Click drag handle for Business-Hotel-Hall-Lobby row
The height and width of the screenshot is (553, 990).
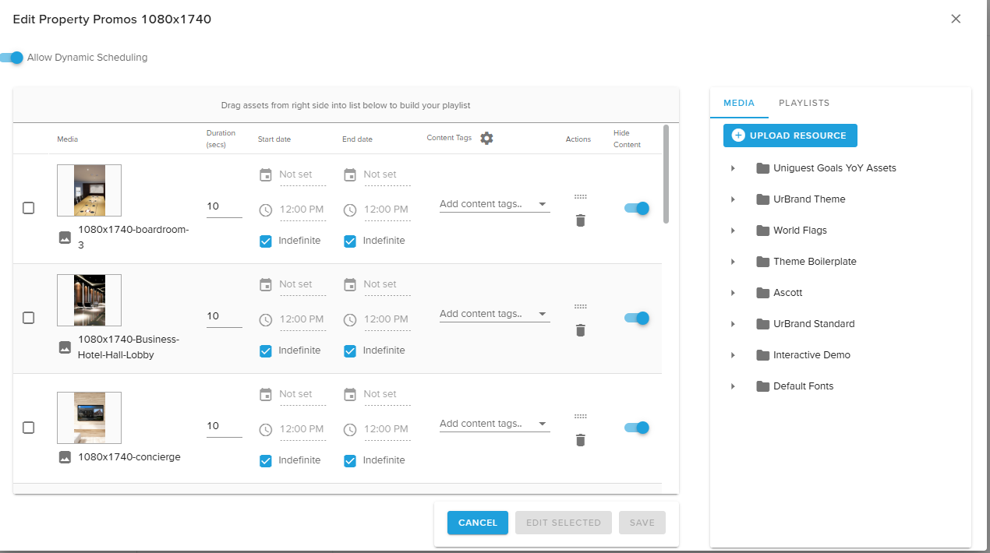[x=580, y=307]
